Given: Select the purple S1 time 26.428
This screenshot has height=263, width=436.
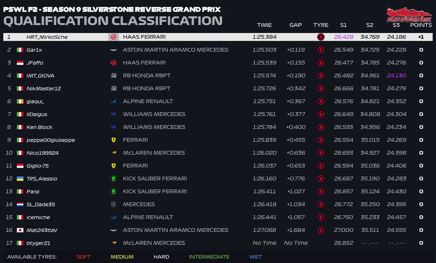Looking at the screenshot, I should [x=343, y=37].
